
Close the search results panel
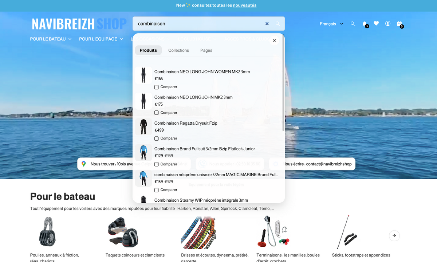point(274,40)
